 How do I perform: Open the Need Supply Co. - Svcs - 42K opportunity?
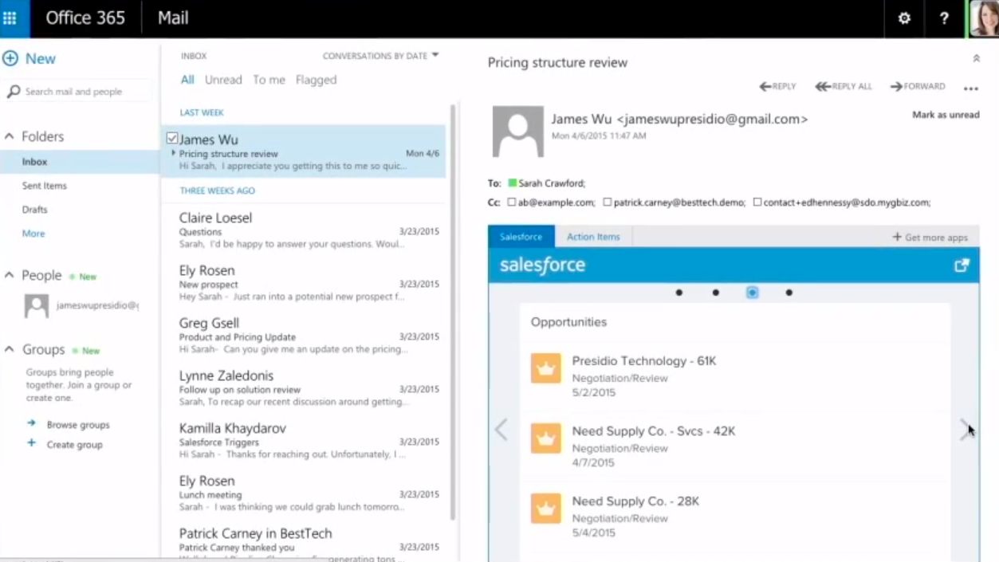654,431
